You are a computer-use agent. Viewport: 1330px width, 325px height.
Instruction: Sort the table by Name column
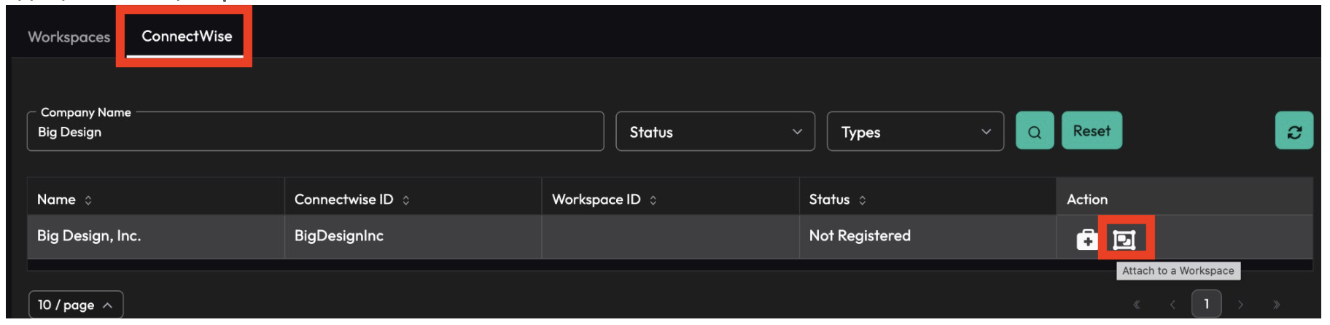coord(88,200)
